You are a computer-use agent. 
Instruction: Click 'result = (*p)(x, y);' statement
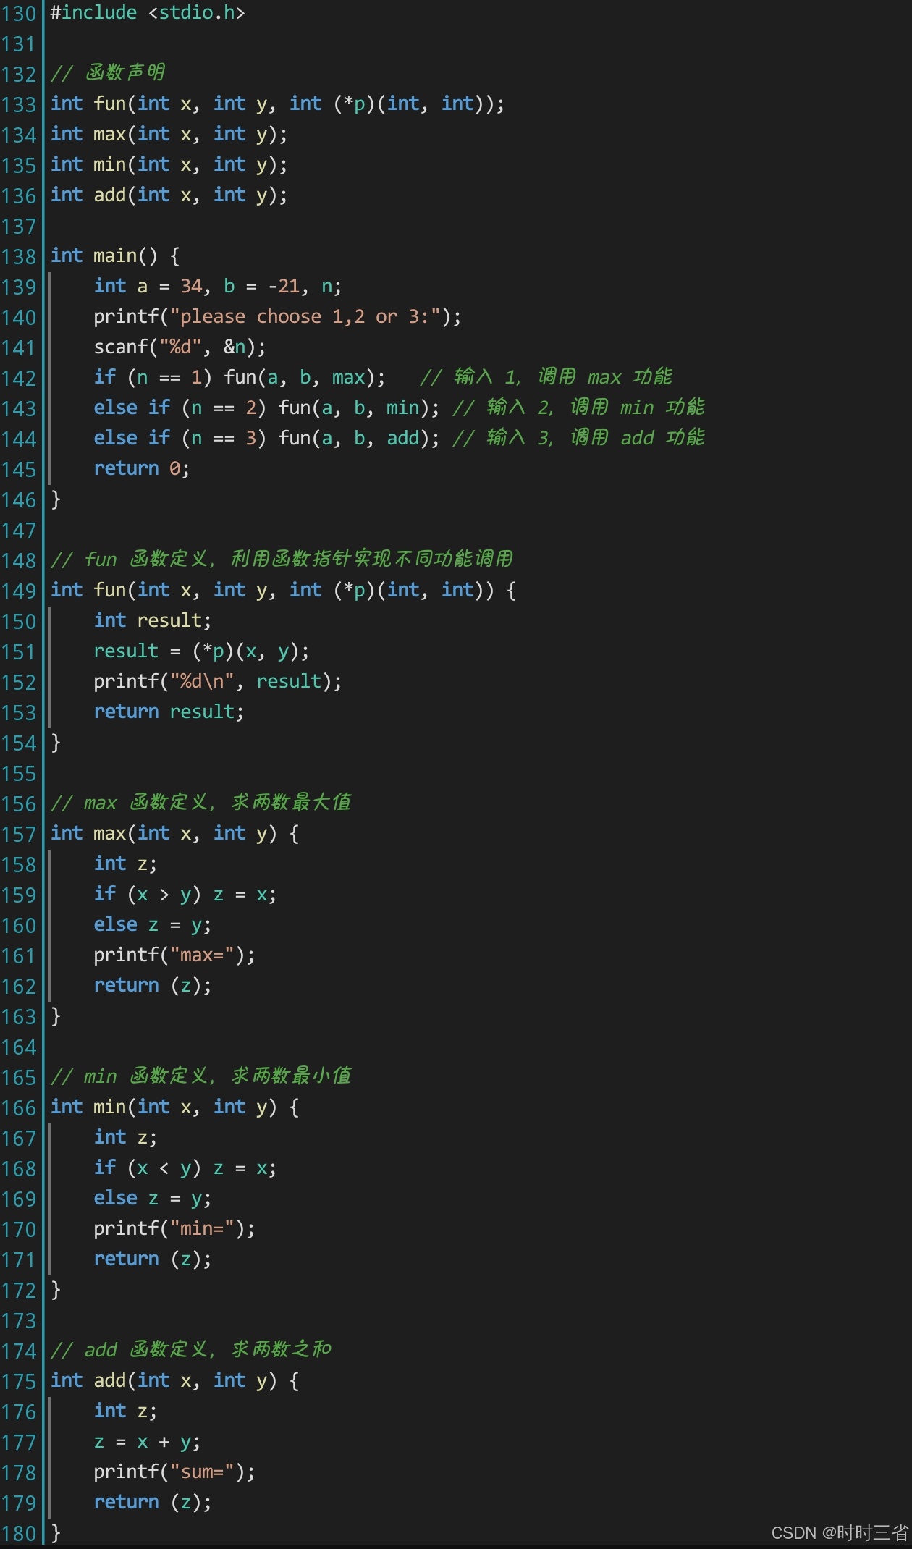pyautogui.click(x=201, y=651)
